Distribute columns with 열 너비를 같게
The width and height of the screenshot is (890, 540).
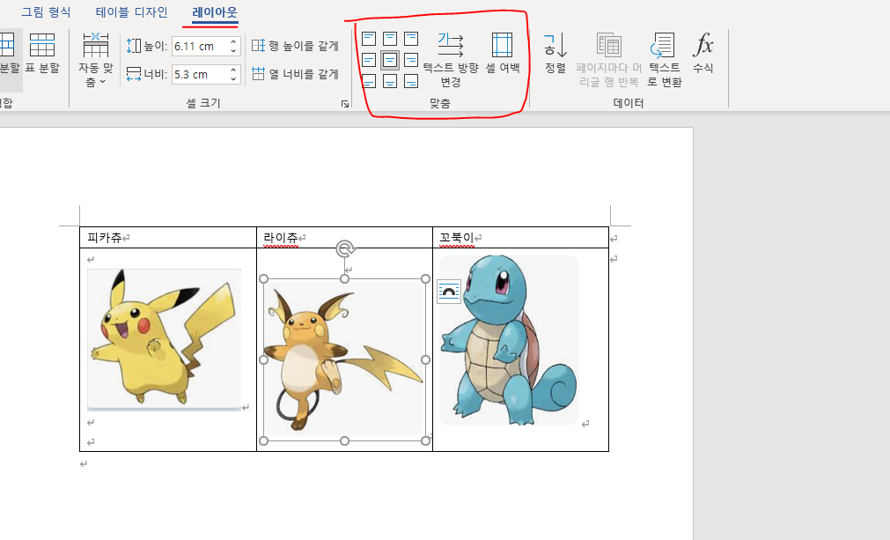[295, 74]
